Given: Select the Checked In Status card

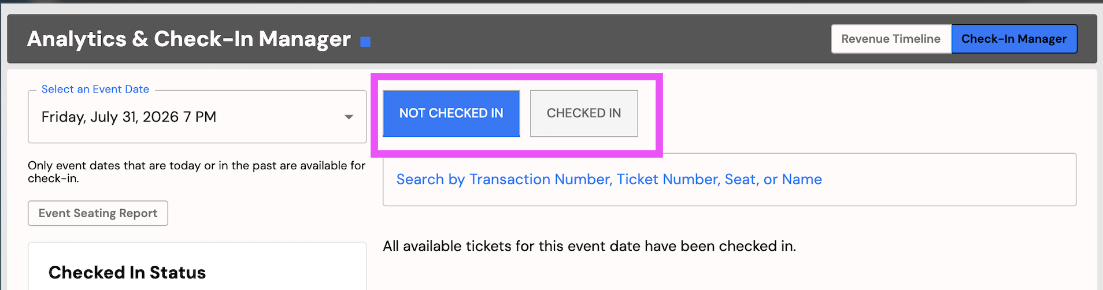Looking at the screenshot, I should 197,266.
